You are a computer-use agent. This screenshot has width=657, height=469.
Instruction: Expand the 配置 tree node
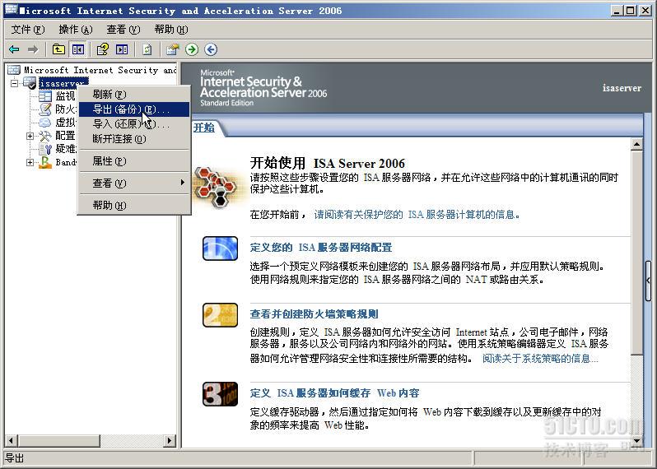click(30, 136)
